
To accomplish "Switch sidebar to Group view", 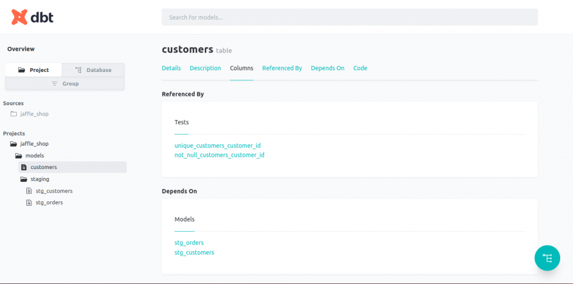I will [65, 84].
